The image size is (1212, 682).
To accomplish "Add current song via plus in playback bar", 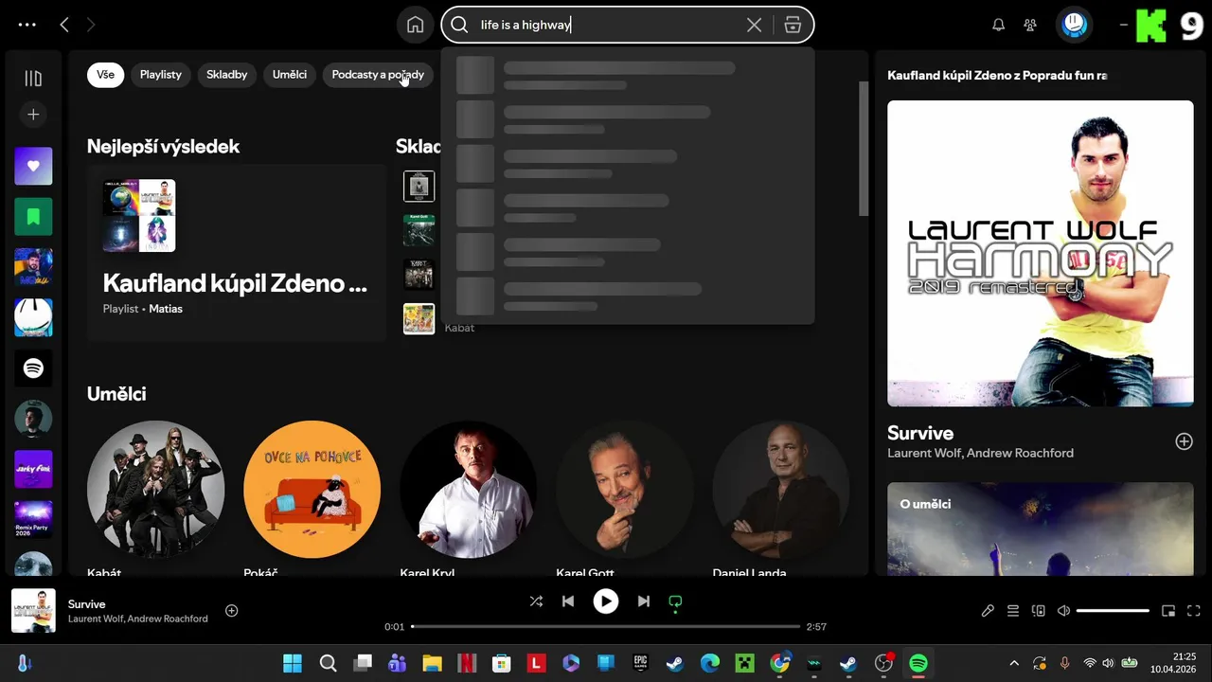I will coord(231,611).
